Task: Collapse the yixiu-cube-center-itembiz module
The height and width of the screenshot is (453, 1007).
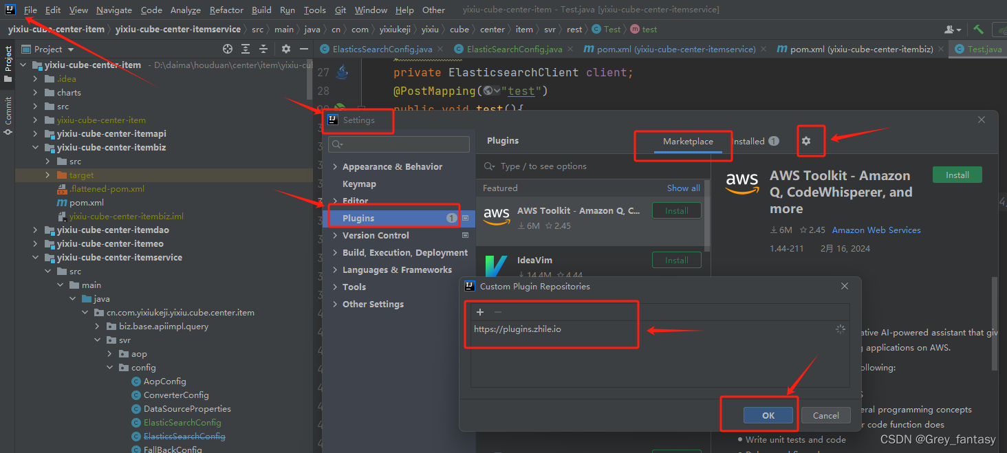Action: pos(36,147)
